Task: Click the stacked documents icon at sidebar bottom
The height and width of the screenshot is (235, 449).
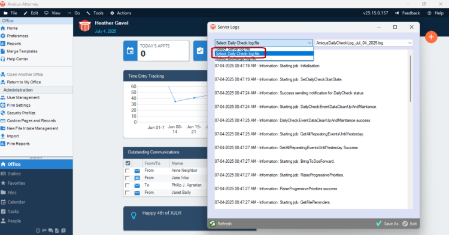Action: [x=63, y=230]
